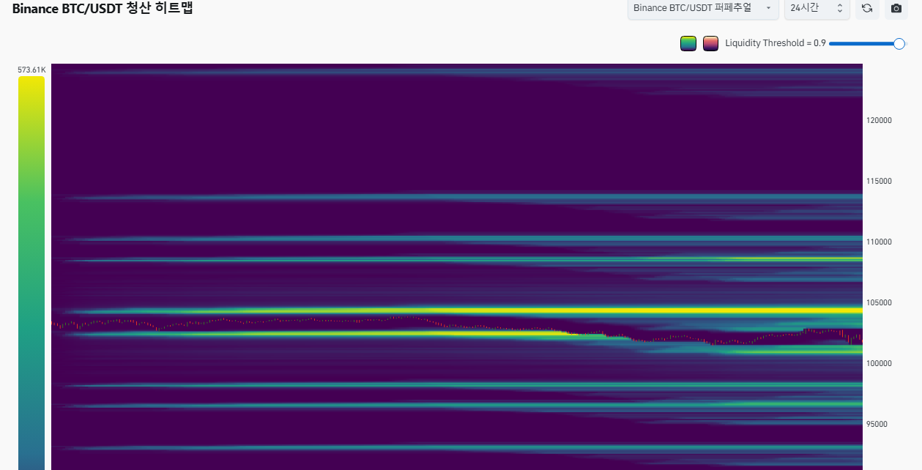Click the camera screenshot icon

coord(896,8)
